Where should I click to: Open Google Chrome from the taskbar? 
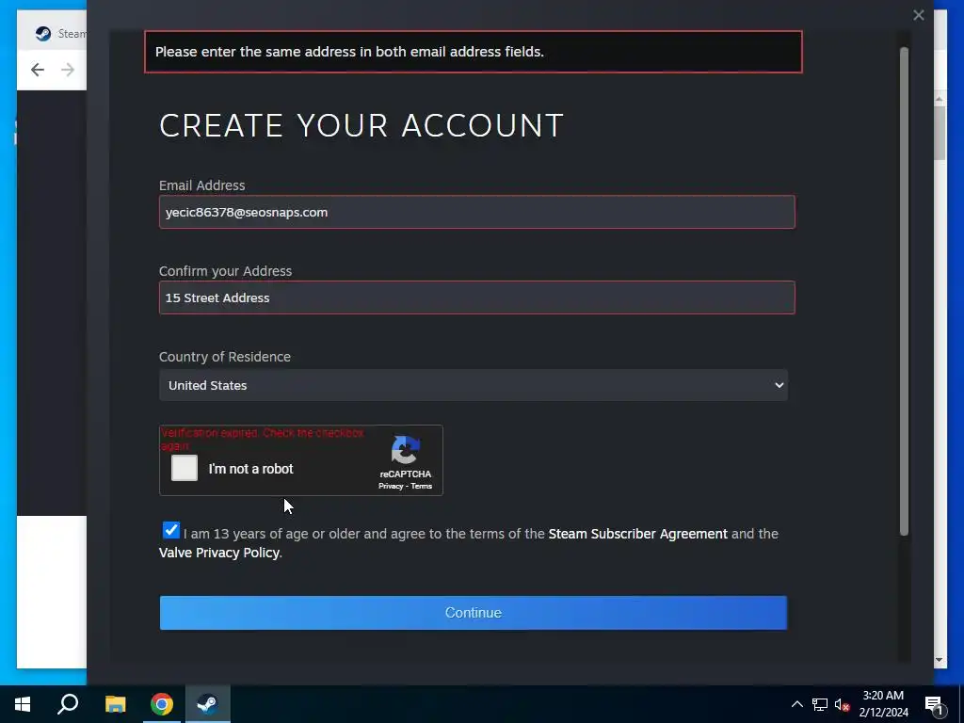[162, 704]
